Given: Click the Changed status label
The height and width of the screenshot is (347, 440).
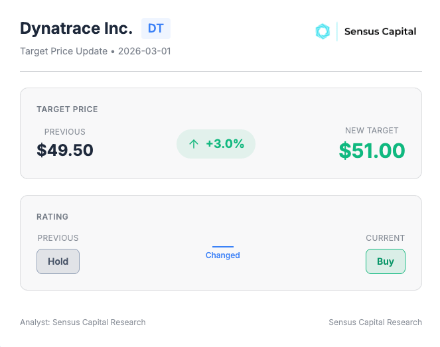Looking at the screenshot, I should 223,255.
